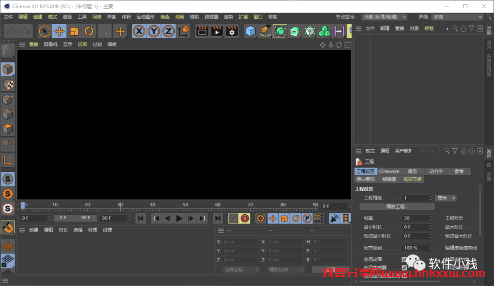Toggle attribute manager lock icon
Viewport: 494px width, 286px height.
click(x=463, y=151)
